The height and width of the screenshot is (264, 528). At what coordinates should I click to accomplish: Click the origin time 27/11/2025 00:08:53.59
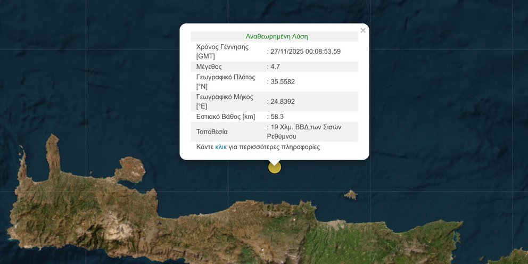click(306, 52)
